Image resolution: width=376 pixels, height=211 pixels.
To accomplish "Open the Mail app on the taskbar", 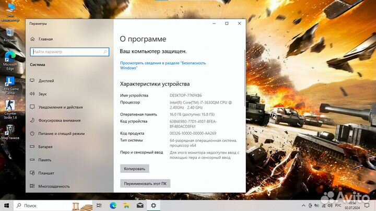I will pyautogui.click(x=140, y=205).
